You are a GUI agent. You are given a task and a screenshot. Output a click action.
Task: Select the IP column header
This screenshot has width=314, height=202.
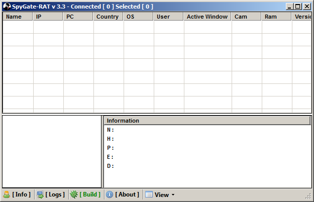[x=48, y=17]
